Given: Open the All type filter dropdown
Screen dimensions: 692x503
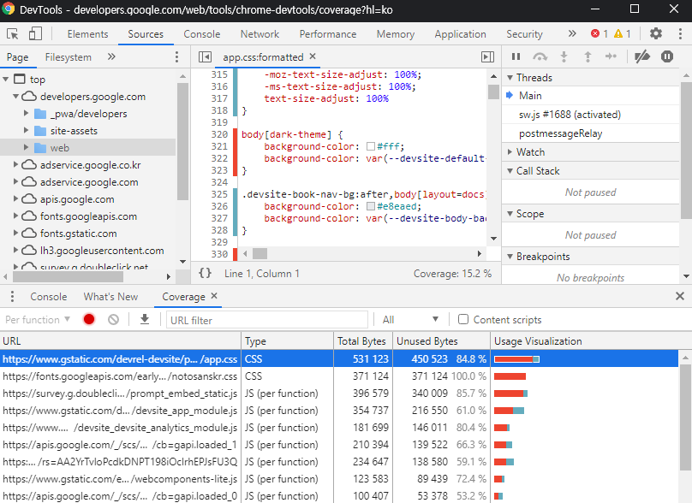Looking at the screenshot, I should 410,320.
